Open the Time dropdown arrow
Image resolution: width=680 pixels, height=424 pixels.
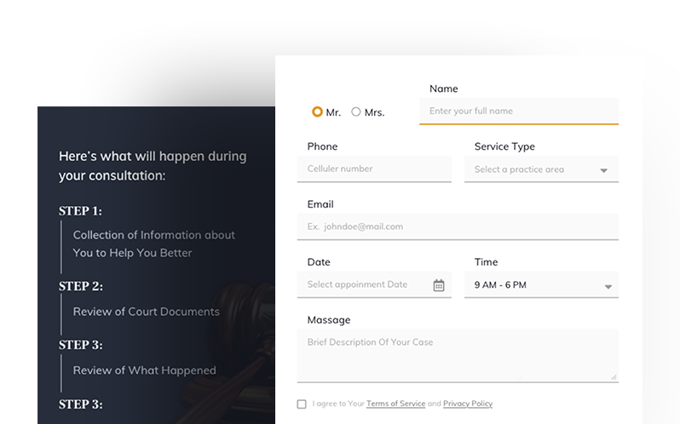608,287
